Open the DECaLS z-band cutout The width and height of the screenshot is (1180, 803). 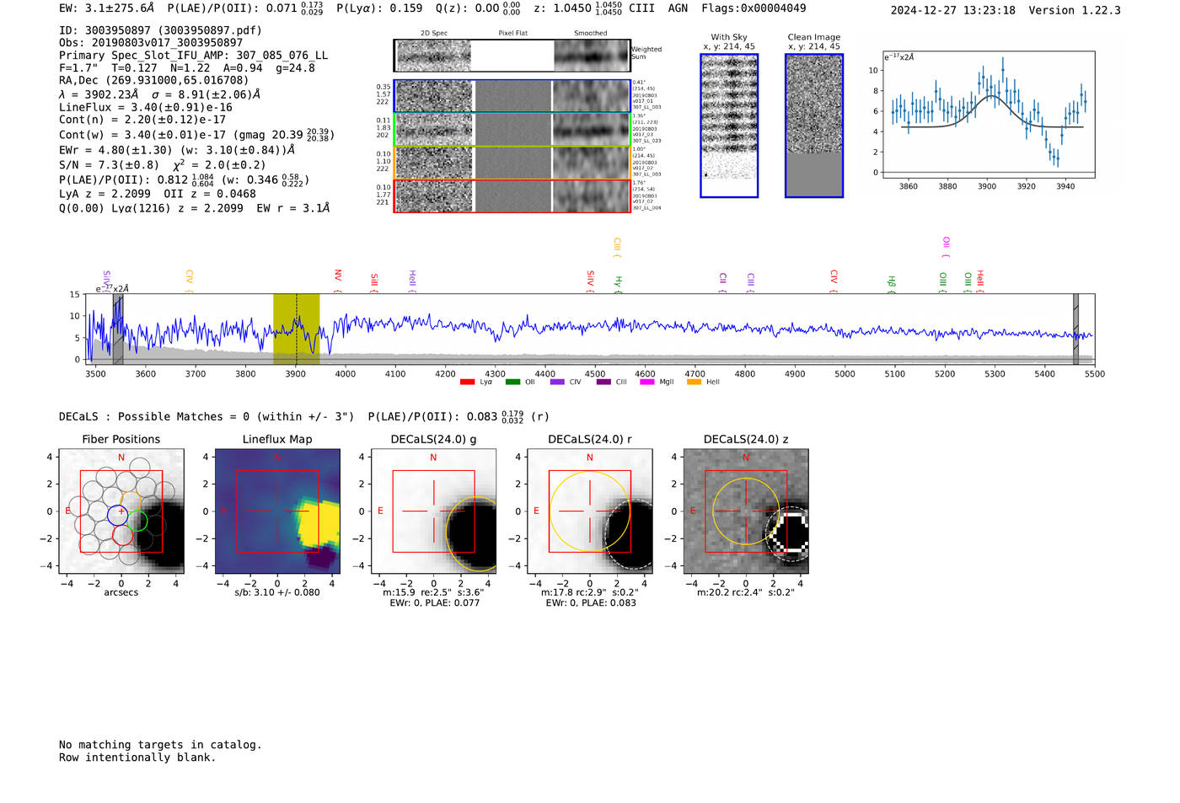pyautogui.click(x=746, y=511)
